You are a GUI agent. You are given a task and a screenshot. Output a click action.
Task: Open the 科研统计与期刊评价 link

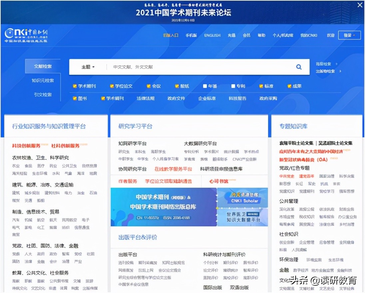[x=224, y=254]
